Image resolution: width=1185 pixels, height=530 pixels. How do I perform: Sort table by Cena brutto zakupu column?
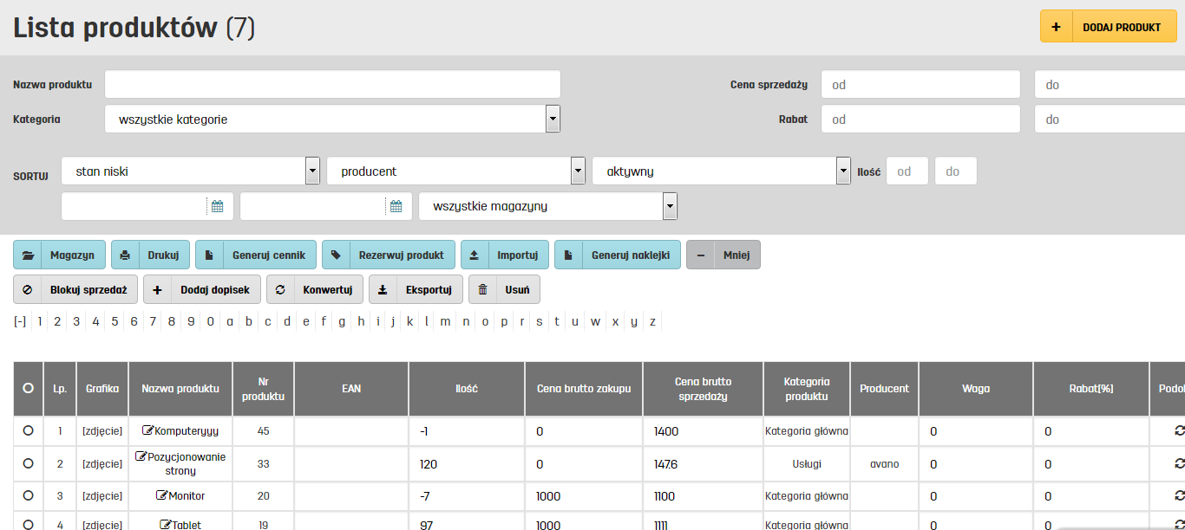[583, 389]
